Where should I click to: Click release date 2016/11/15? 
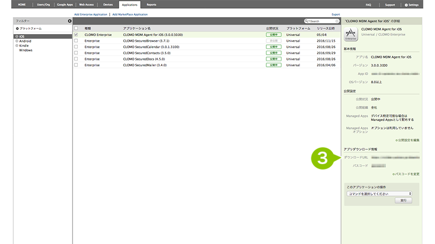(326, 41)
